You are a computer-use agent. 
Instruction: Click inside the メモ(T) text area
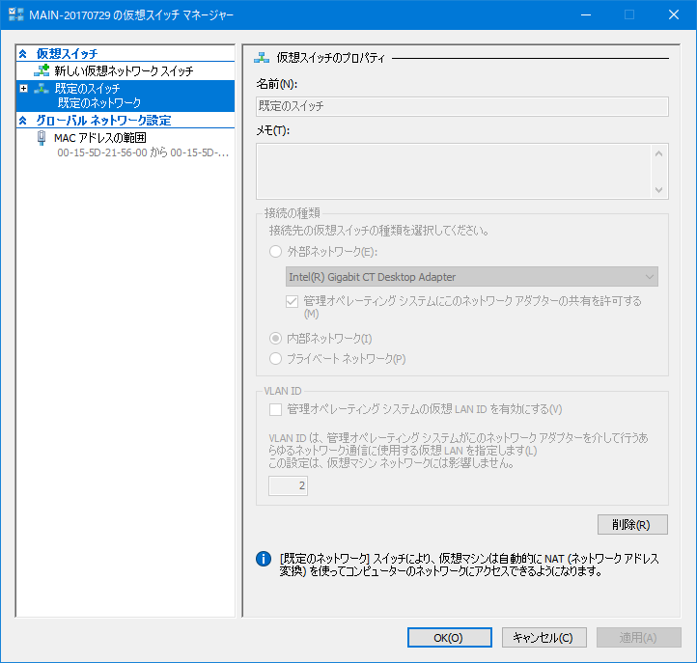tap(454, 171)
